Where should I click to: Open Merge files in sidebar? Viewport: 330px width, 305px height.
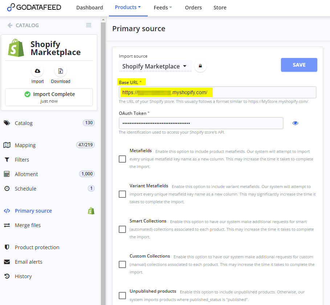click(x=28, y=225)
